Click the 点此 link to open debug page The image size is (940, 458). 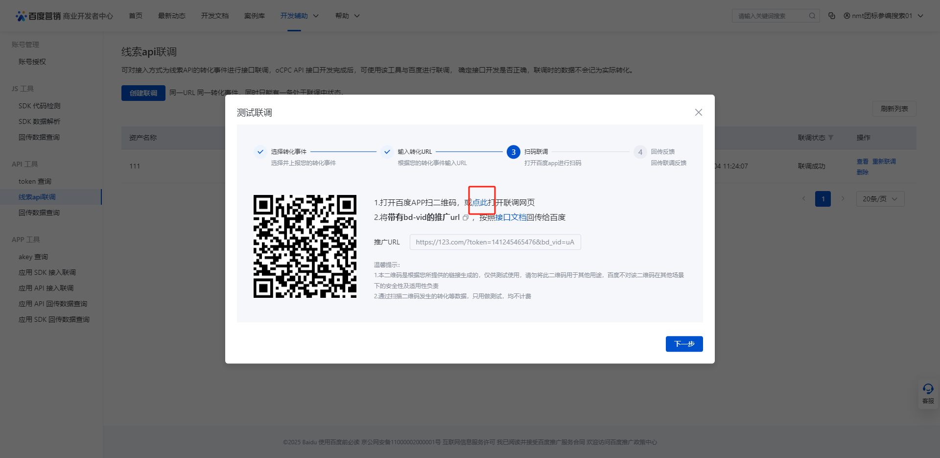click(x=480, y=203)
